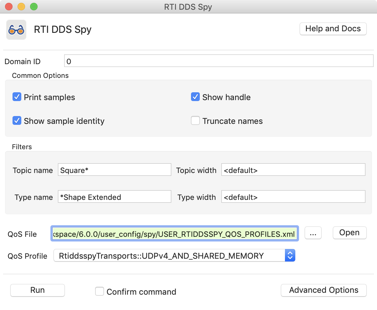Focus the Domain ID field

[219, 61]
